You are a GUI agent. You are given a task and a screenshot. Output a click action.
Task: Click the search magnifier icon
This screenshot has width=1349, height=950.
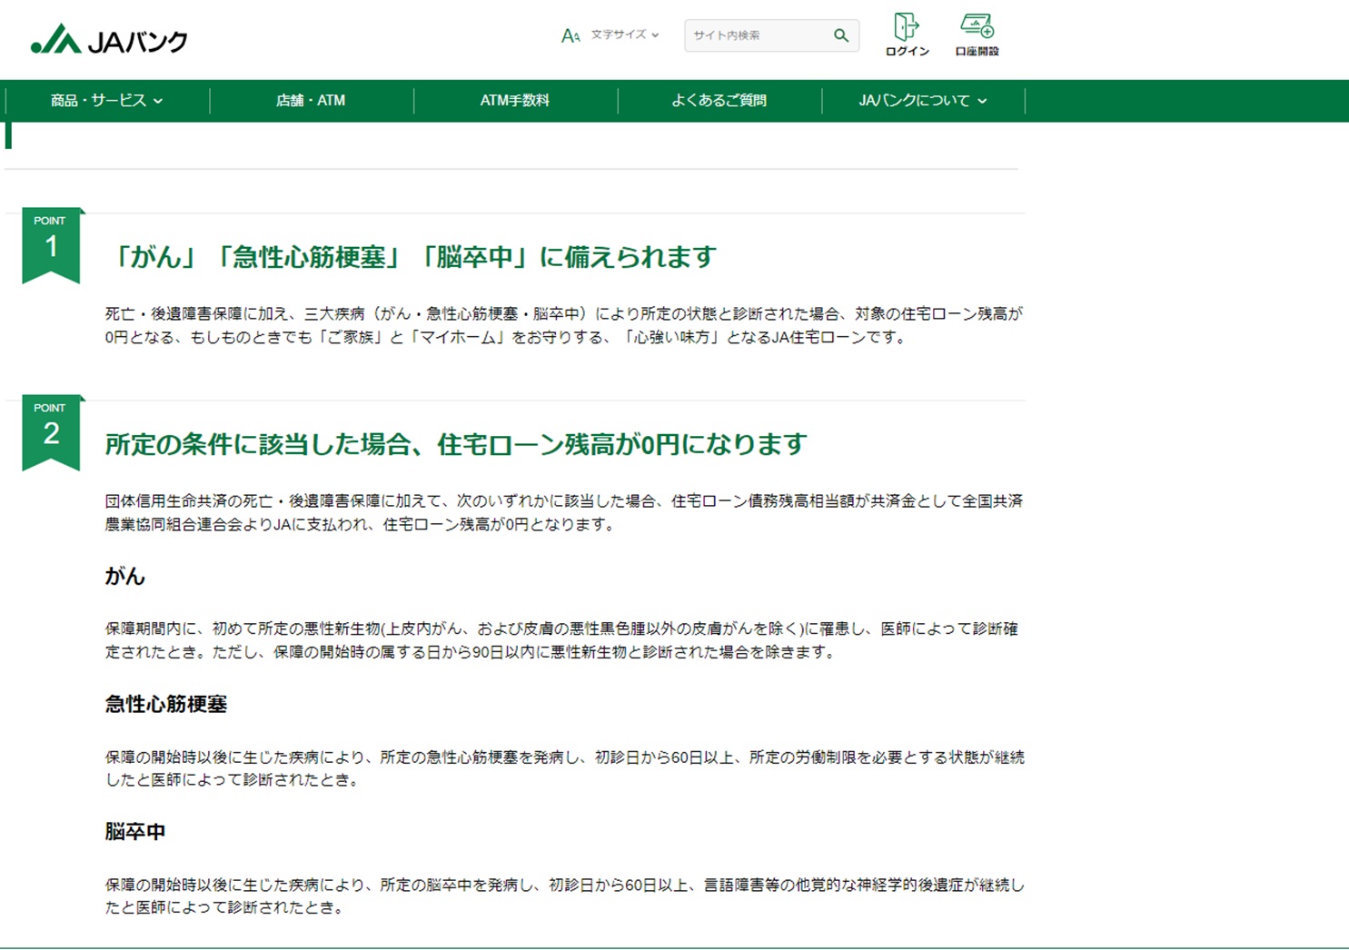841,35
